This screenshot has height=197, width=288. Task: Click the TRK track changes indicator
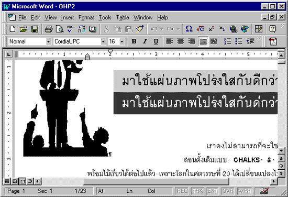tap(197, 191)
